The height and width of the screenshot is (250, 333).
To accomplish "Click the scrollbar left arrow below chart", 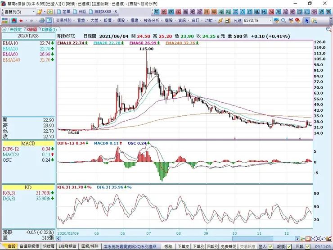I will [59, 239].
